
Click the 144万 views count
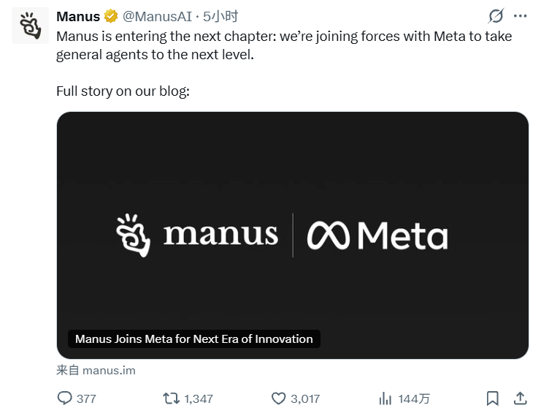pos(414,398)
